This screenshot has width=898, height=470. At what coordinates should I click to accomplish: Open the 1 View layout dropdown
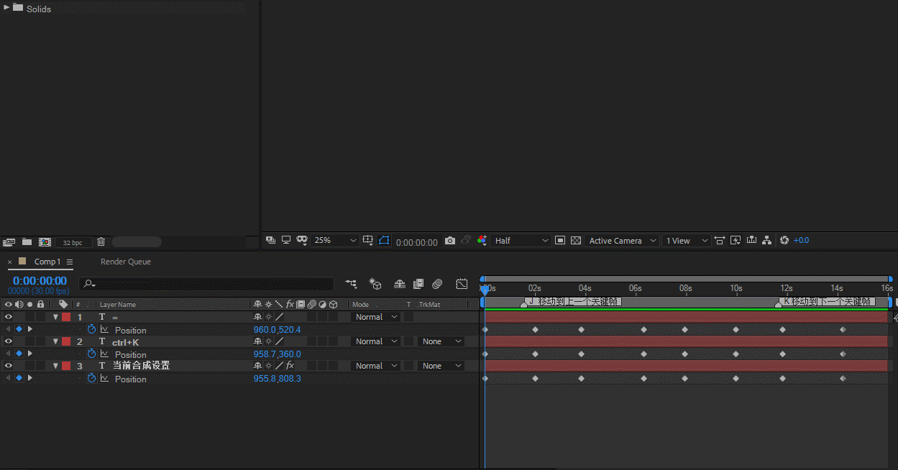click(x=686, y=241)
